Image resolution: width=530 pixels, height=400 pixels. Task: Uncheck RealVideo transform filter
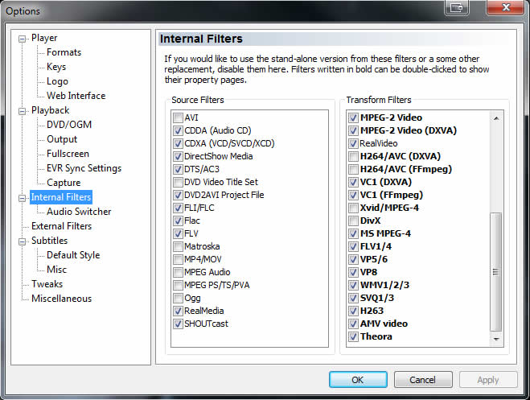353,144
